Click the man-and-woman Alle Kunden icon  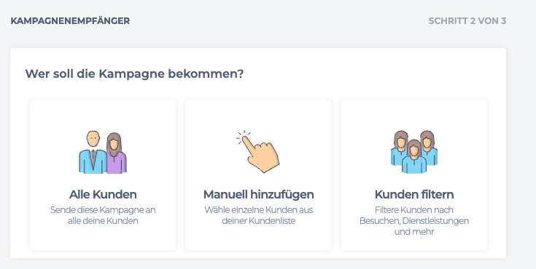pyautogui.click(x=103, y=152)
